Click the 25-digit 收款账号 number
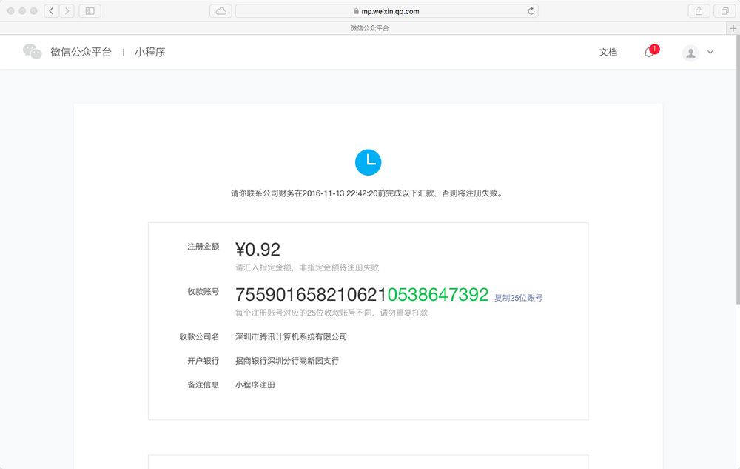Viewport: 740px width, 469px height. click(x=361, y=294)
